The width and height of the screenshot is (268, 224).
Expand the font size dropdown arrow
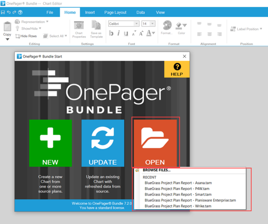tap(152, 24)
